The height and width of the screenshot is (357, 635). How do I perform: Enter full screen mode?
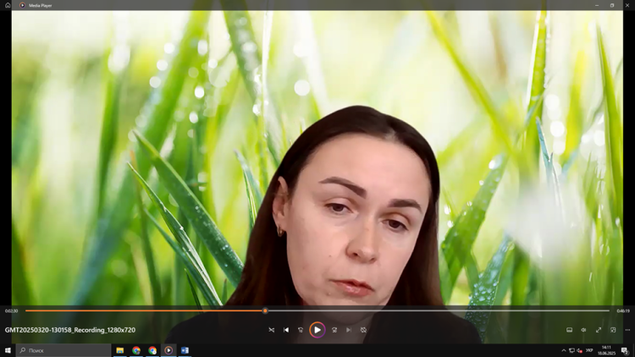(x=599, y=330)
